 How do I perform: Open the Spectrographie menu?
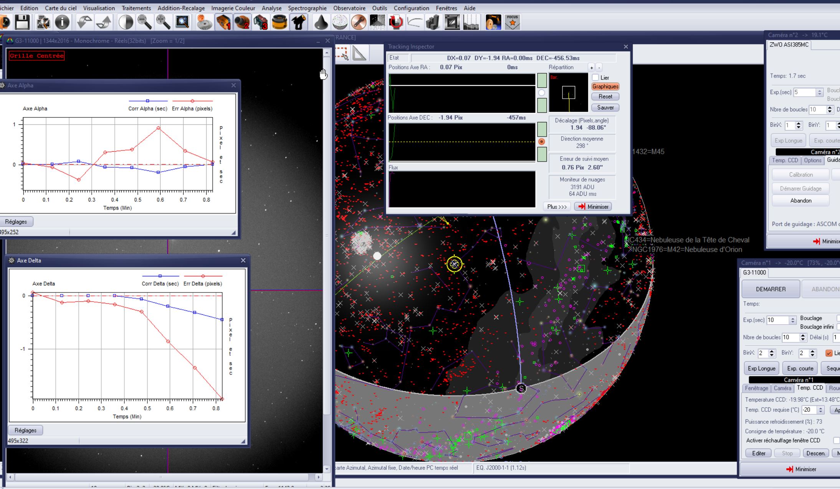307,8
